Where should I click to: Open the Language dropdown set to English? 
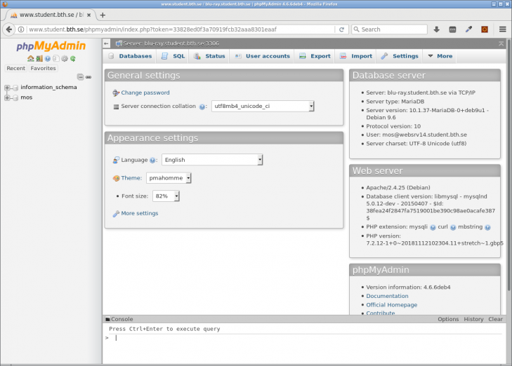[x=212, y=160]
